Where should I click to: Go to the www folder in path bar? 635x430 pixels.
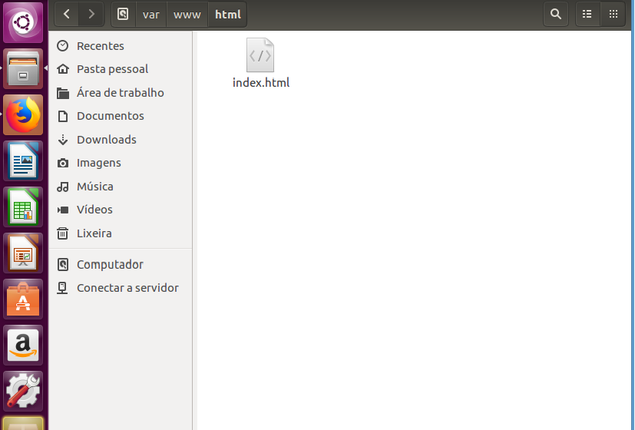(x=187, y=14)
